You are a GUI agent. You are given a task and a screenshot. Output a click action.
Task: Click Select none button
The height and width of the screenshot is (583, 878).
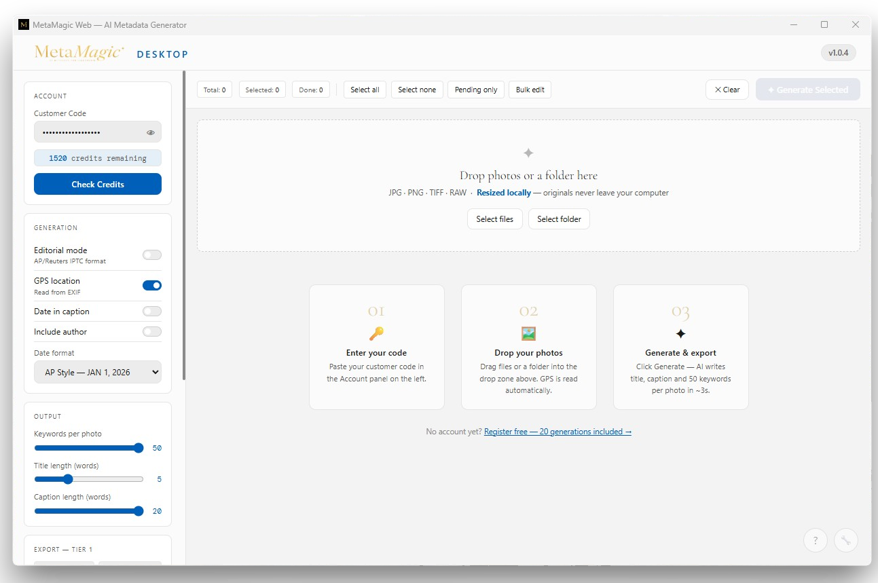[x=417, y=90]
